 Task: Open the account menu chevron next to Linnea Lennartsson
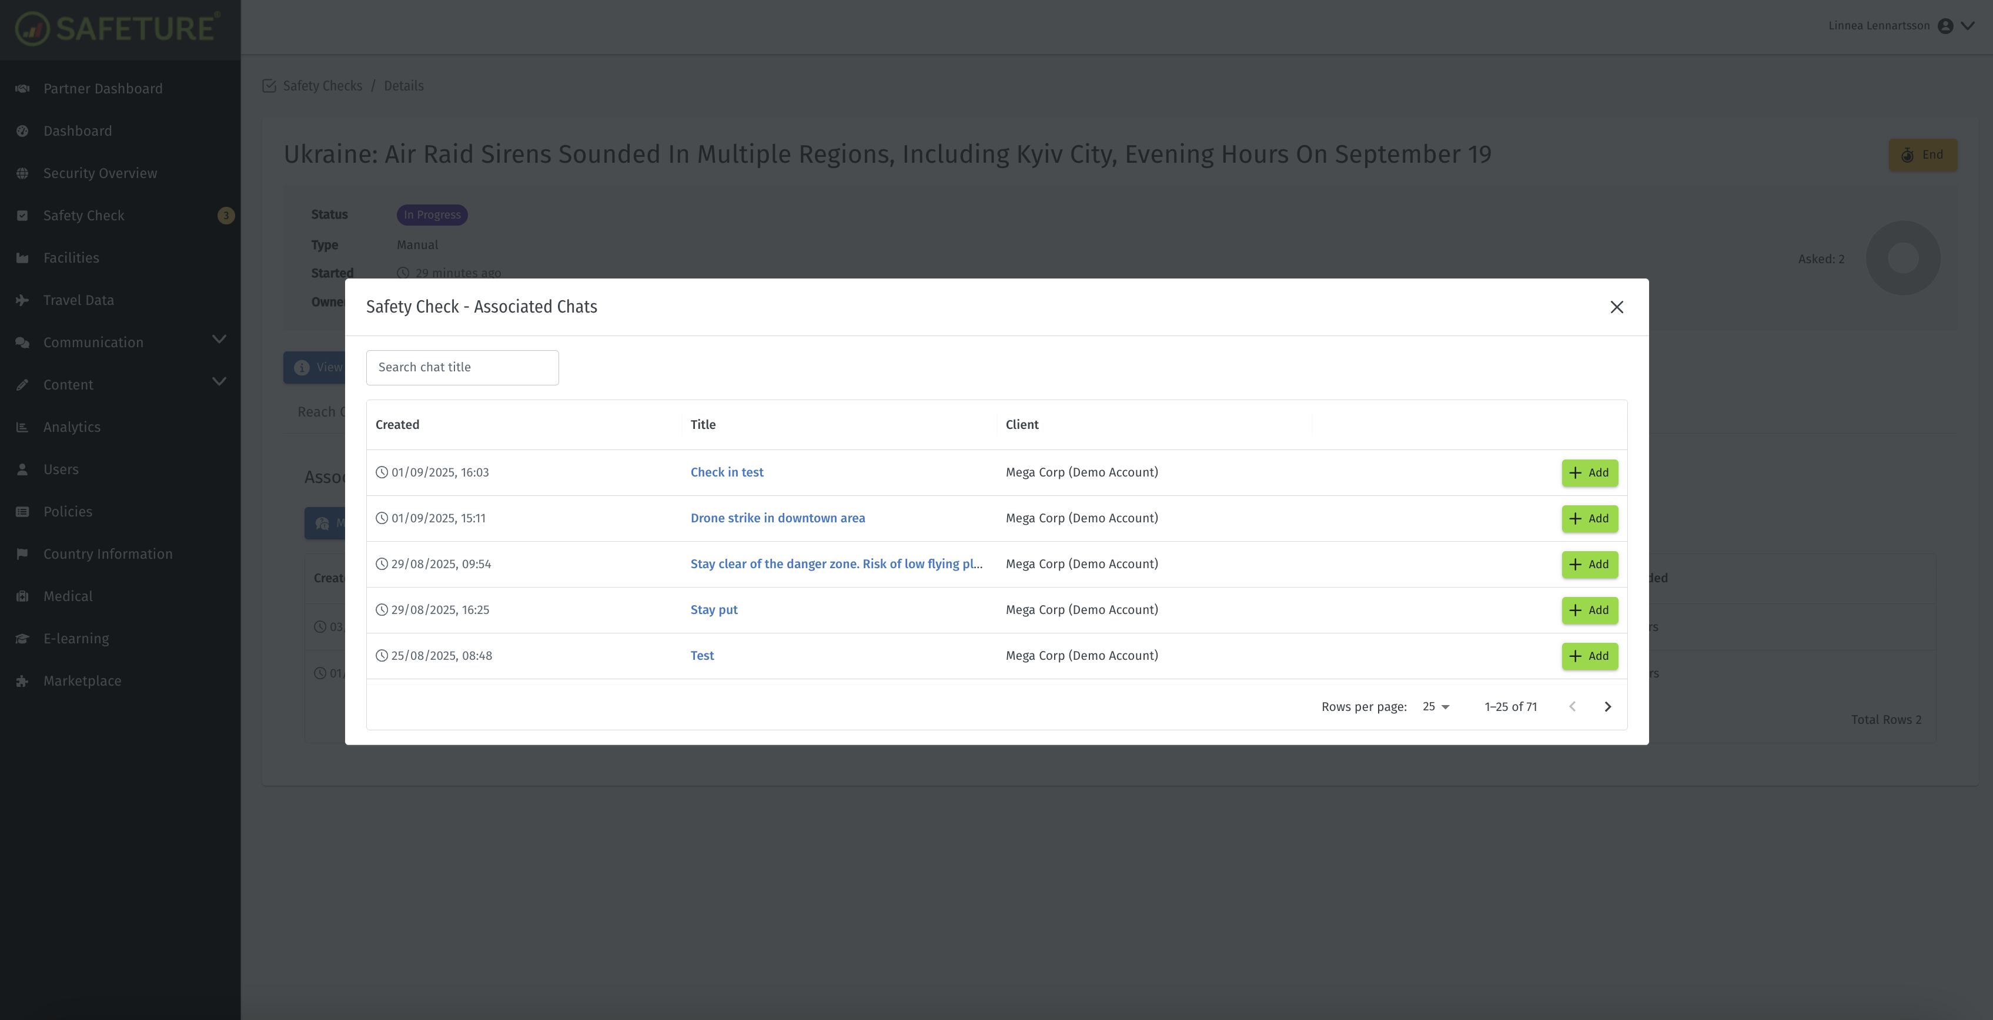point(1968,25)
